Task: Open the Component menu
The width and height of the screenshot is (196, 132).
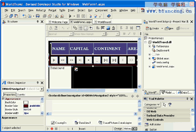Action: [x=102, y=10]
